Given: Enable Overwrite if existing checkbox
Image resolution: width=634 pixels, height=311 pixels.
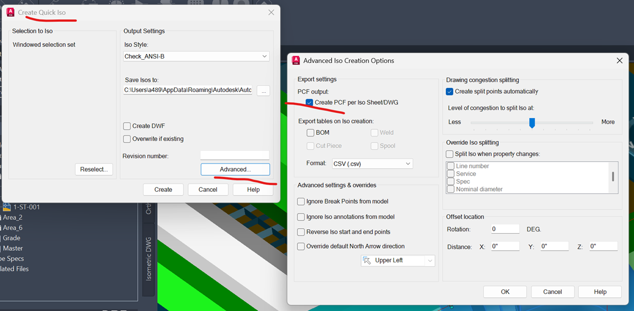Looking at the screenshot, I should (127, 139).
